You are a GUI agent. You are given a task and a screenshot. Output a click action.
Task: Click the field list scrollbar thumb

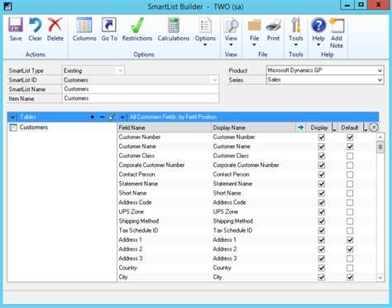point(380,147)
